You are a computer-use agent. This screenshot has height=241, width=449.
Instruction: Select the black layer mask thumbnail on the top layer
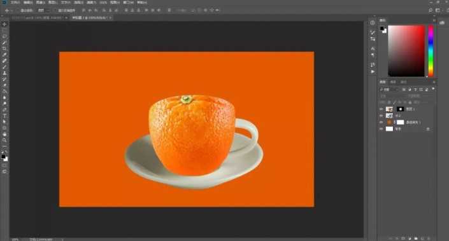coord(400,109)
